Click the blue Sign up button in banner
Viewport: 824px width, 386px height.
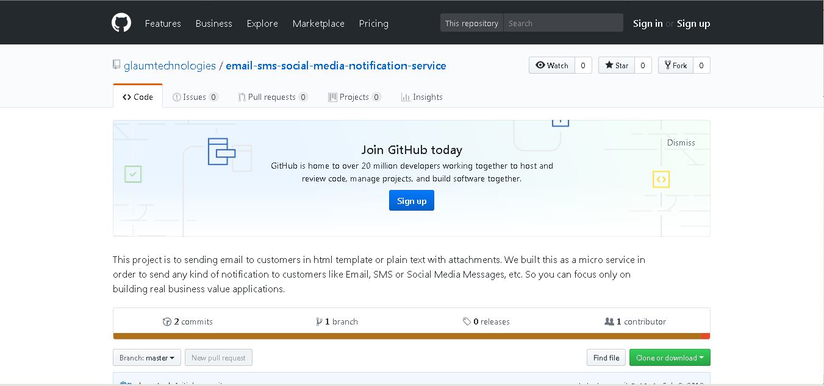(412, 201)
